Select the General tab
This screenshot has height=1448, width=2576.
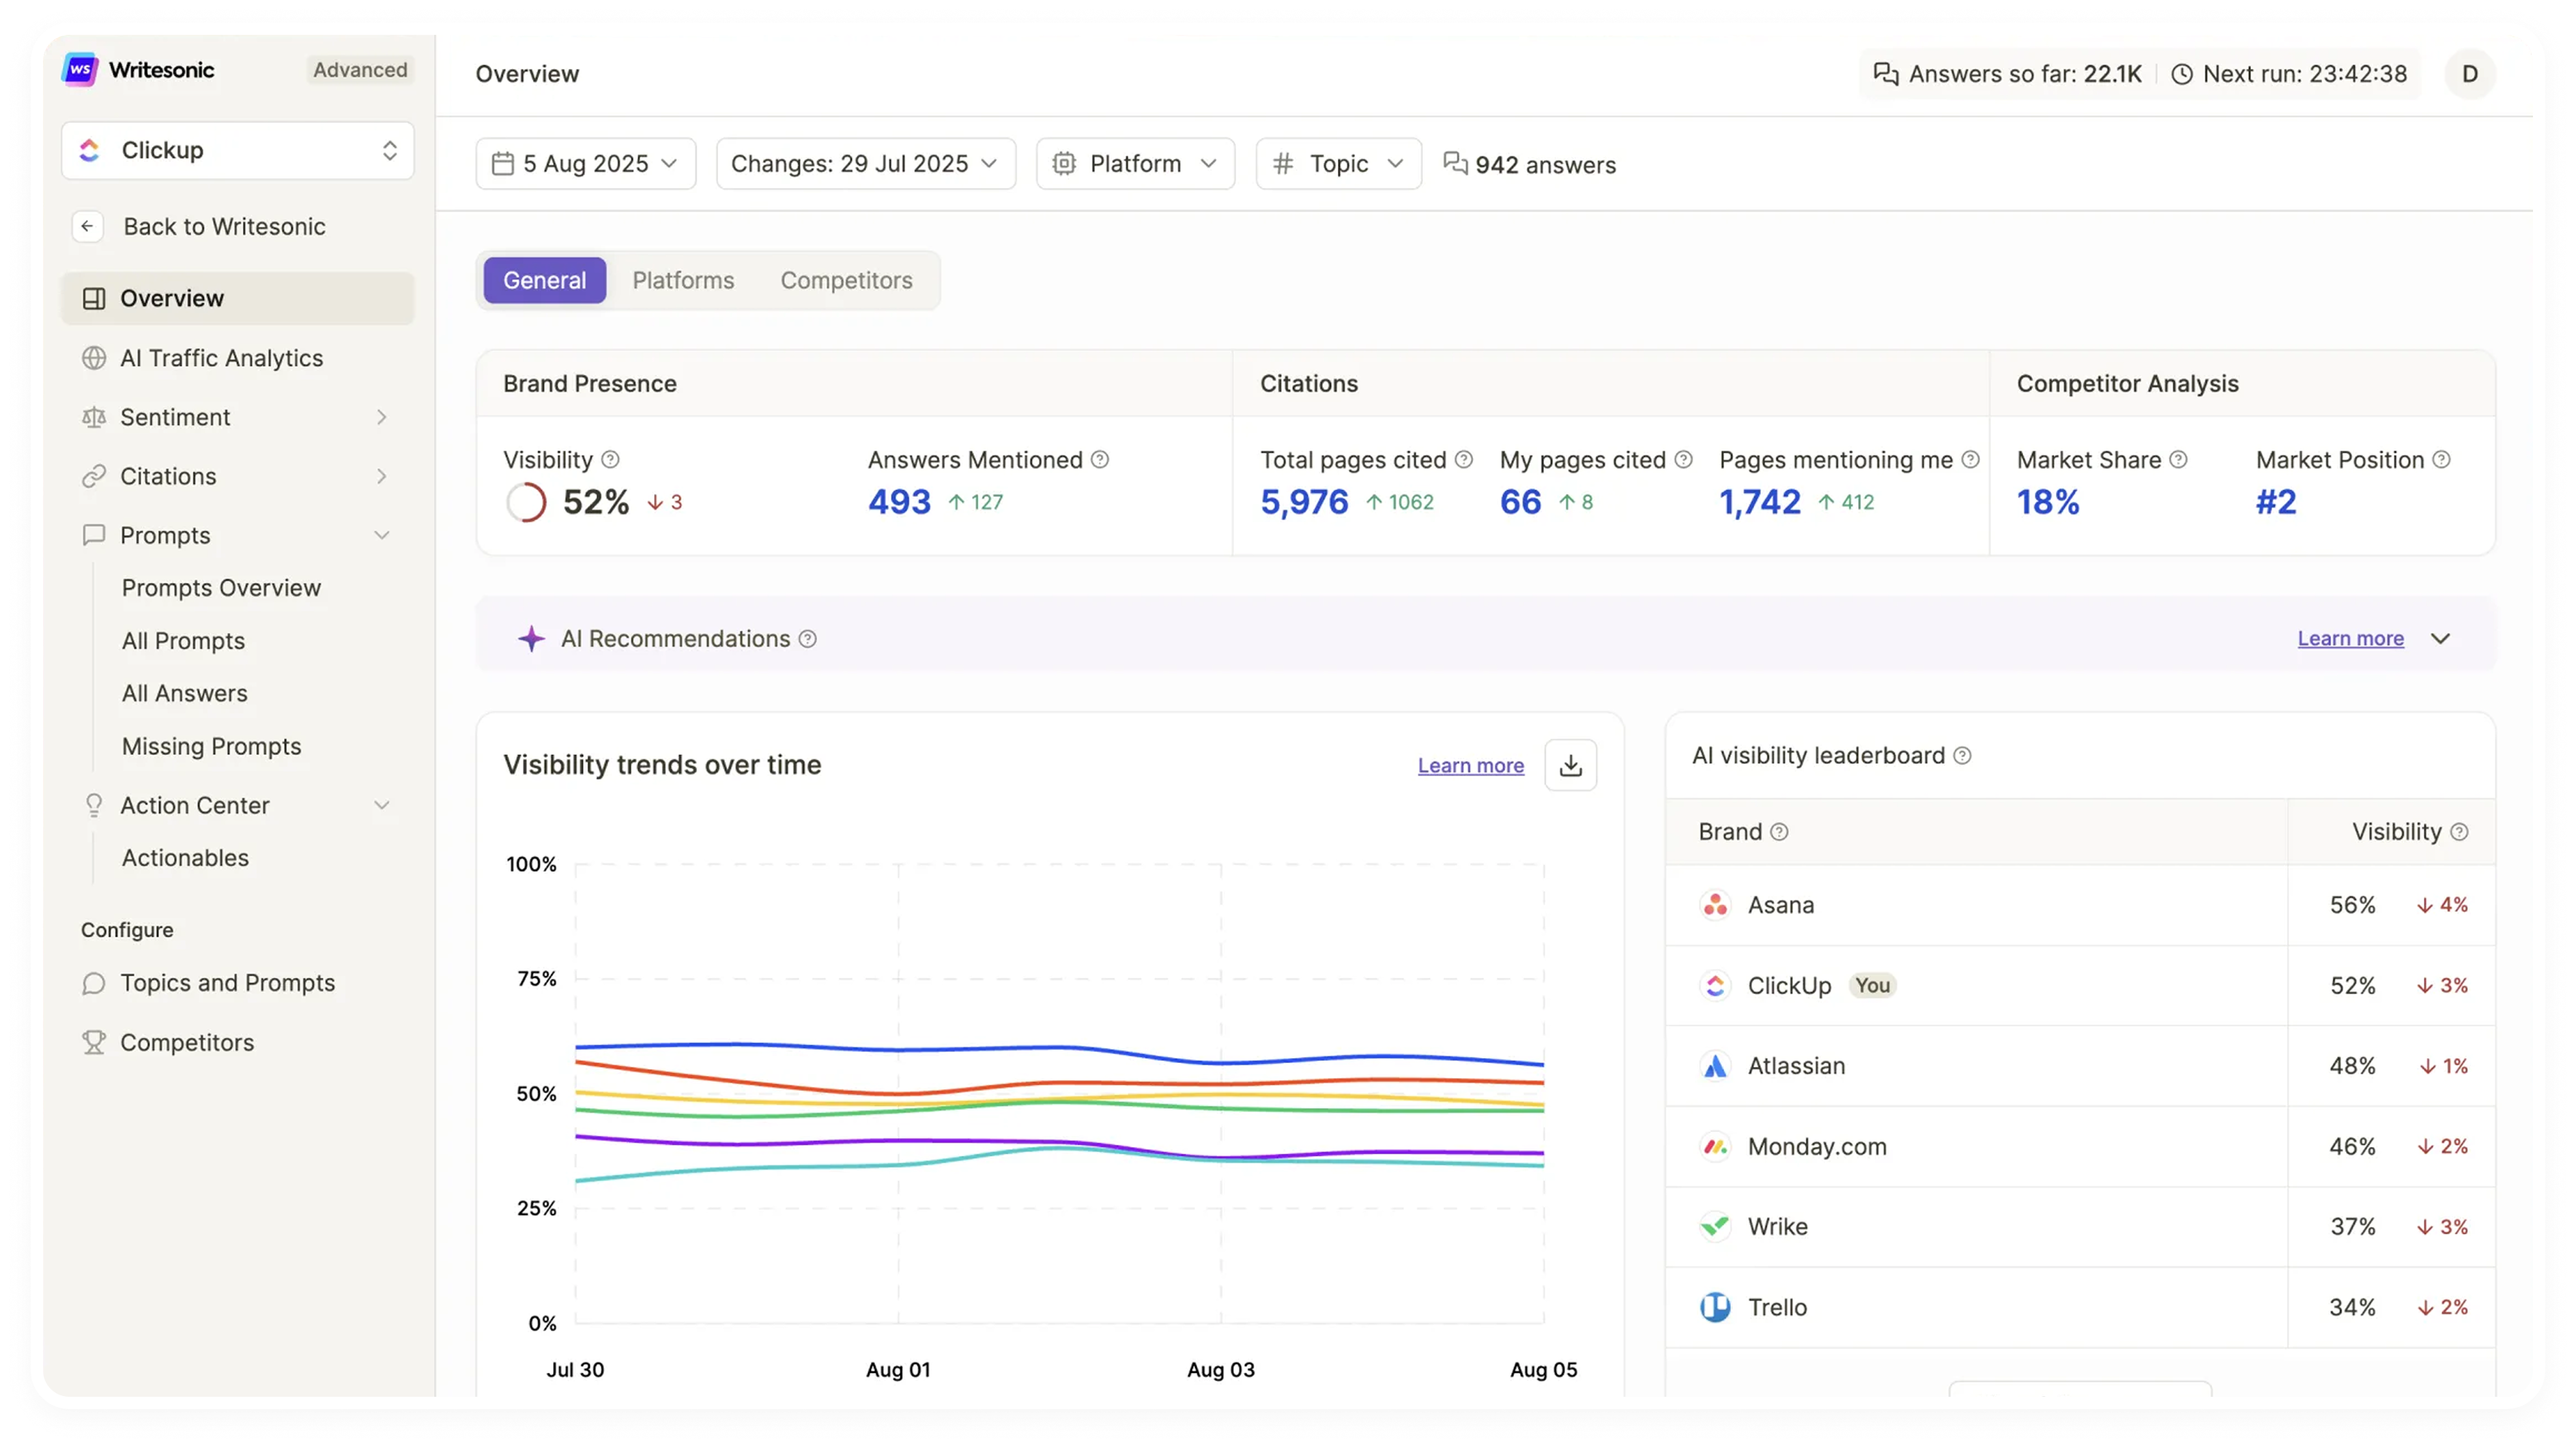(x=544, y=280)
